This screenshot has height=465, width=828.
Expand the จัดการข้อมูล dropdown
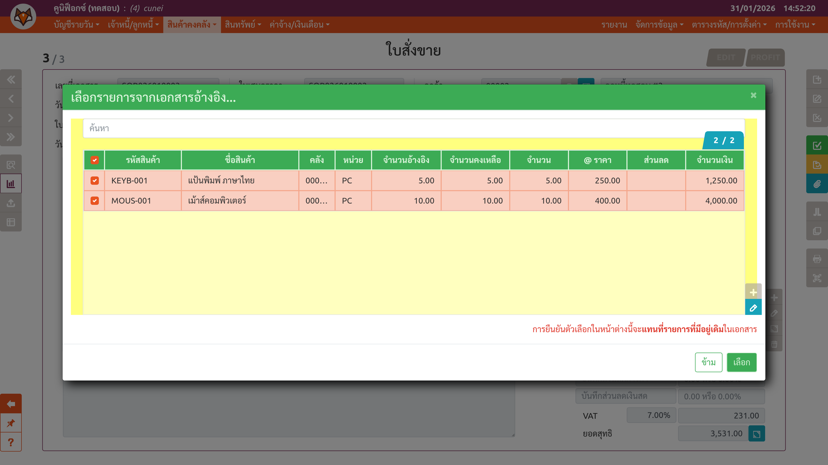[x=659, y=25]
